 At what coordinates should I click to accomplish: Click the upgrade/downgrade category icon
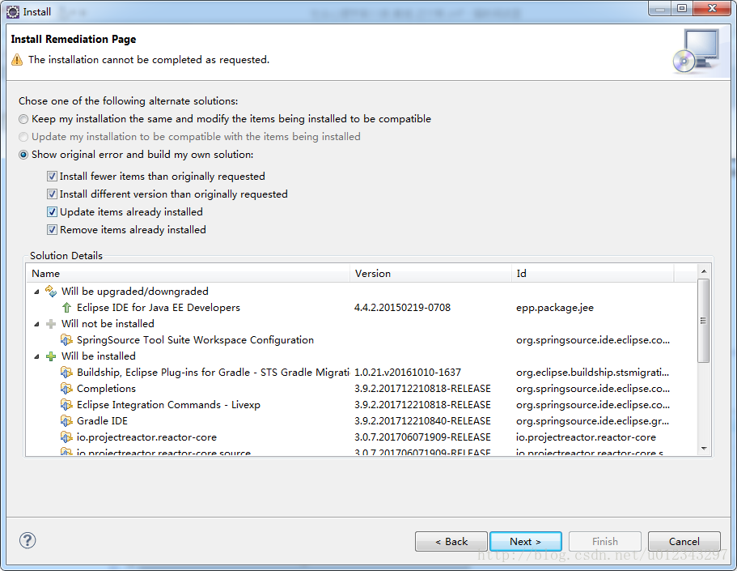click(x=51, y=292)
